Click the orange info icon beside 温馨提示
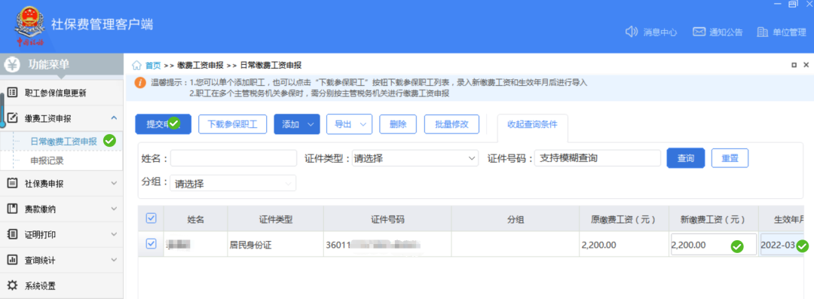814x299 pixels. pyautogui.click(x=139, y=83)
